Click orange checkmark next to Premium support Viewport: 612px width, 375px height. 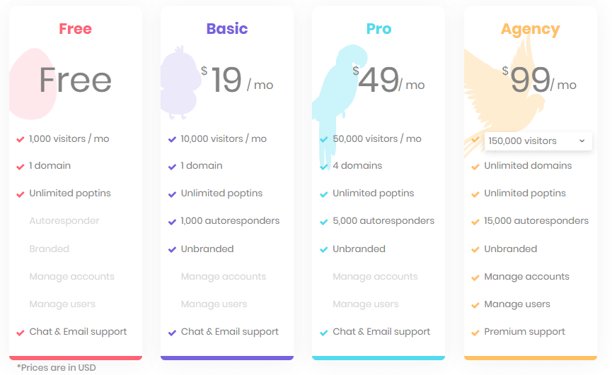(475, 333)
